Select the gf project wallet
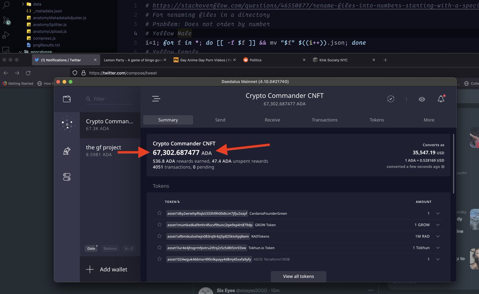 click(110, 150)
